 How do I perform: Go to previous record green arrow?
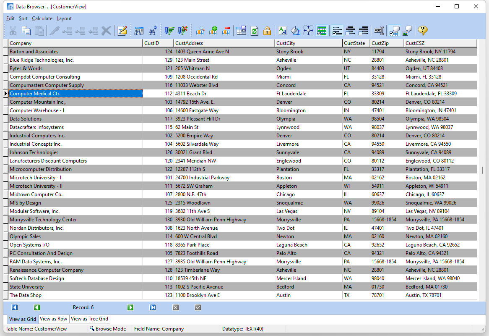click(x=37, y=307)
